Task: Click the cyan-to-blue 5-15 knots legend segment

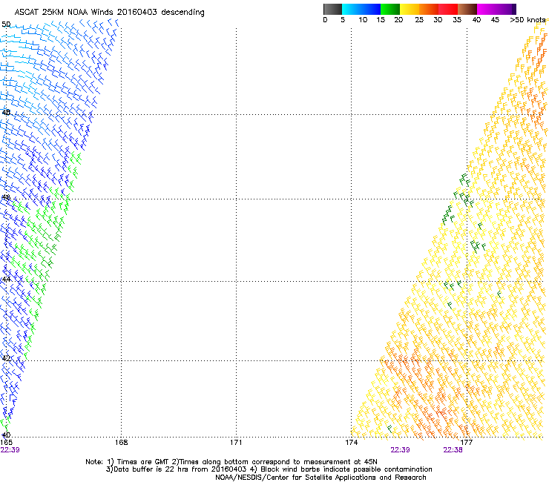Action: point(361,9)
